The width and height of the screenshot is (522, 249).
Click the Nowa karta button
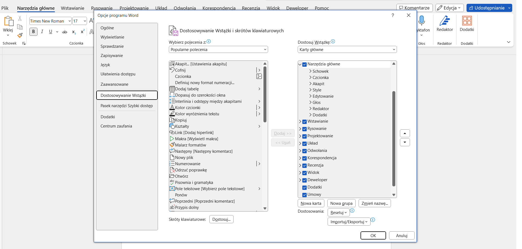pyautogui.click(x=311, y=203)
